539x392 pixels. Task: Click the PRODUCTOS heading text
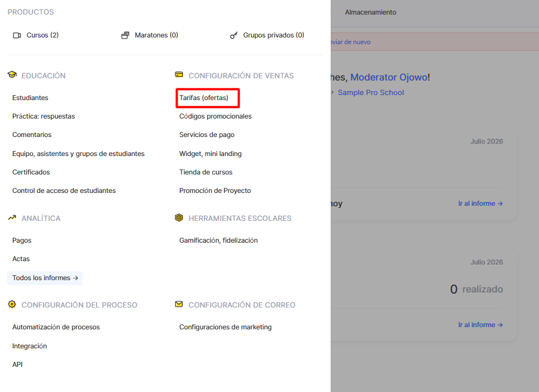(31, 12)
